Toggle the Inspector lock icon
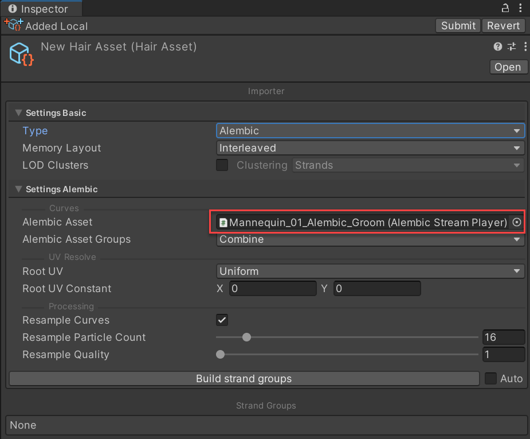This screenshot has height=439, width=530. click(505, 8)
